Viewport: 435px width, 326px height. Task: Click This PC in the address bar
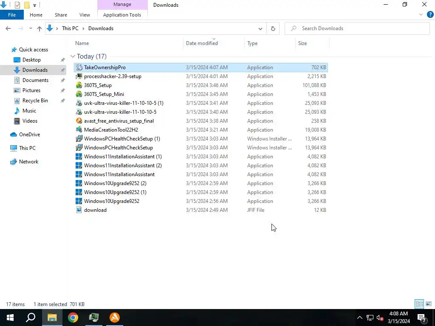[70, 28]
